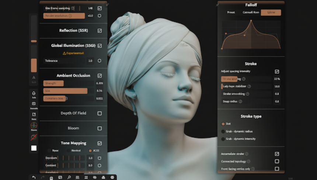
Task: Reset the Tolerance value icon
Action: pos(100,61)
